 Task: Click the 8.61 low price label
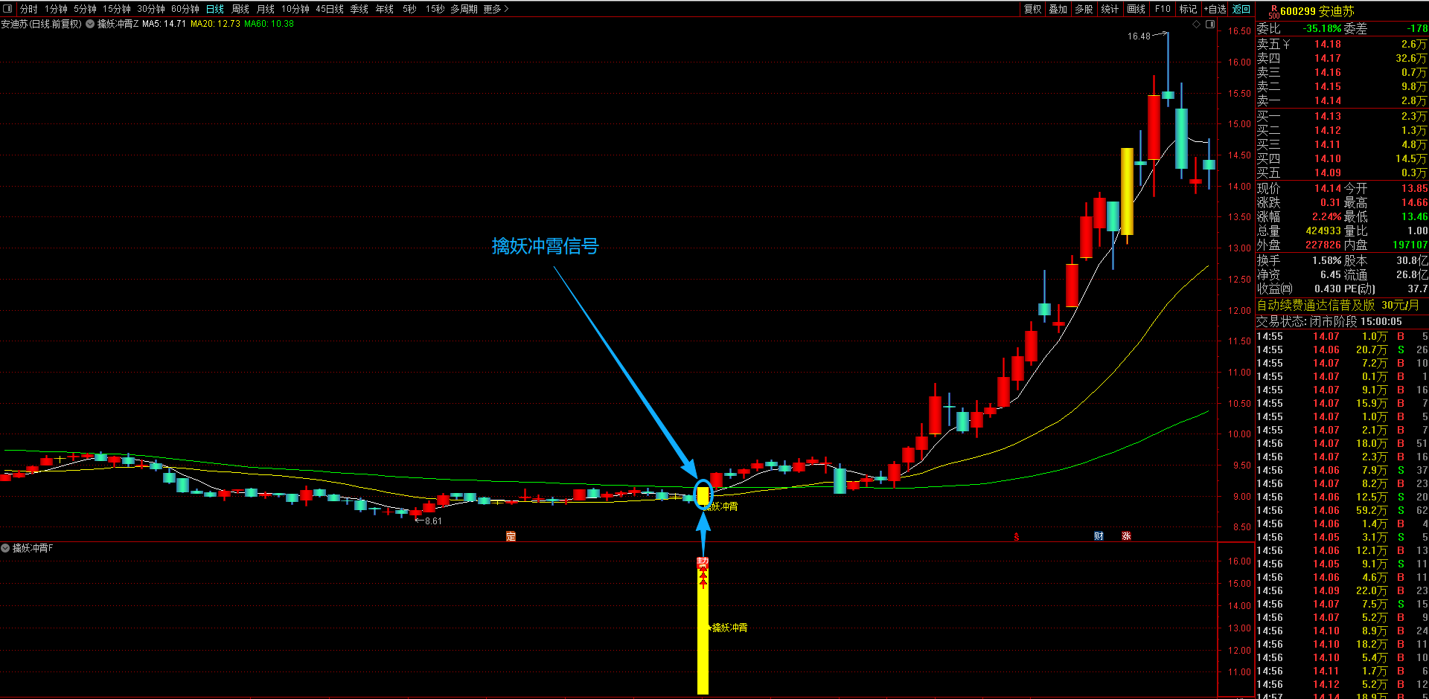pos(433,521)
